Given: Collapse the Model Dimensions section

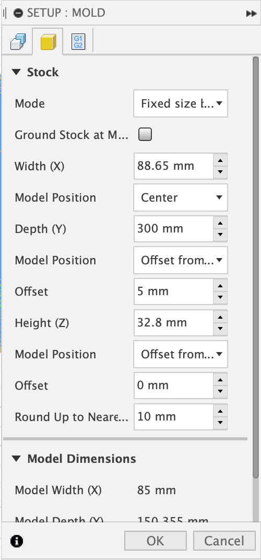Looking at the screenshot, I should click(16, 459).
